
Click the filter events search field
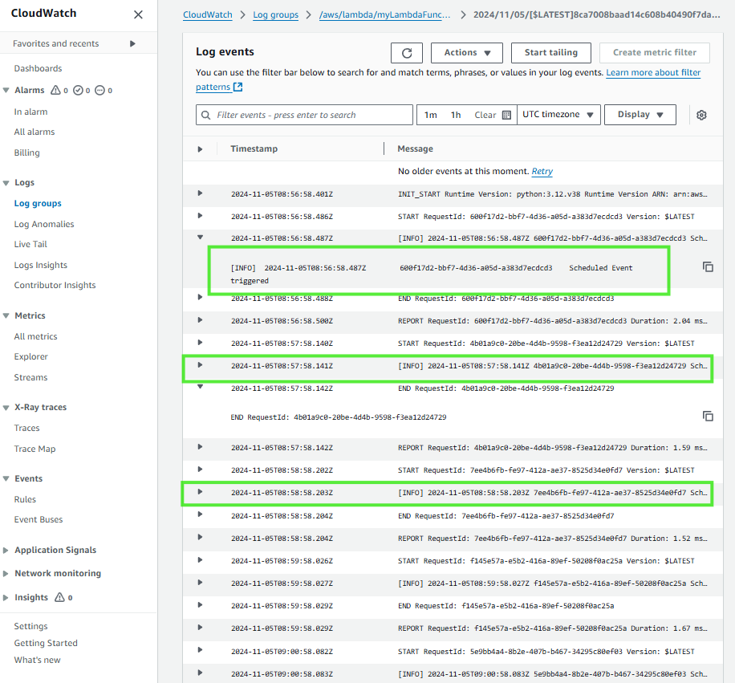click(305, 115)
